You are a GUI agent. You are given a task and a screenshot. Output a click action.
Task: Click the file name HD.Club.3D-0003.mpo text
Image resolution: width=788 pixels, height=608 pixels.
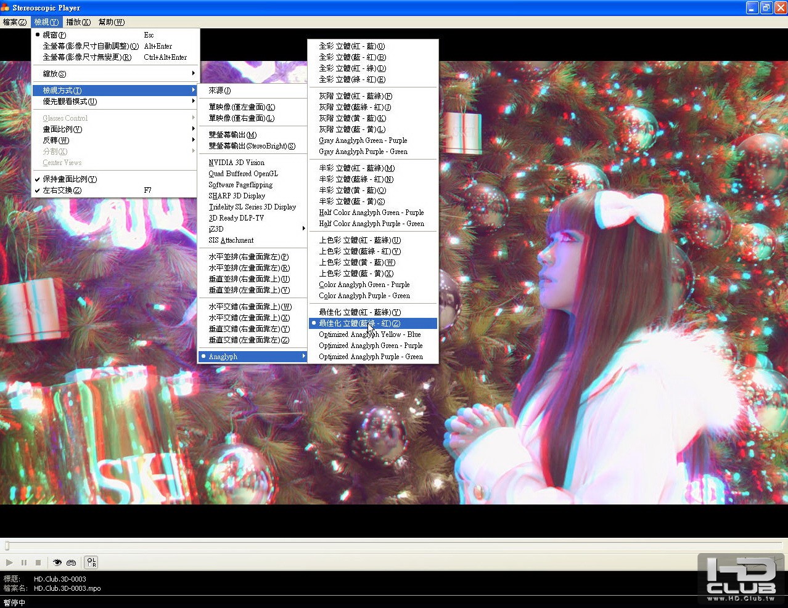click(67, 588)
